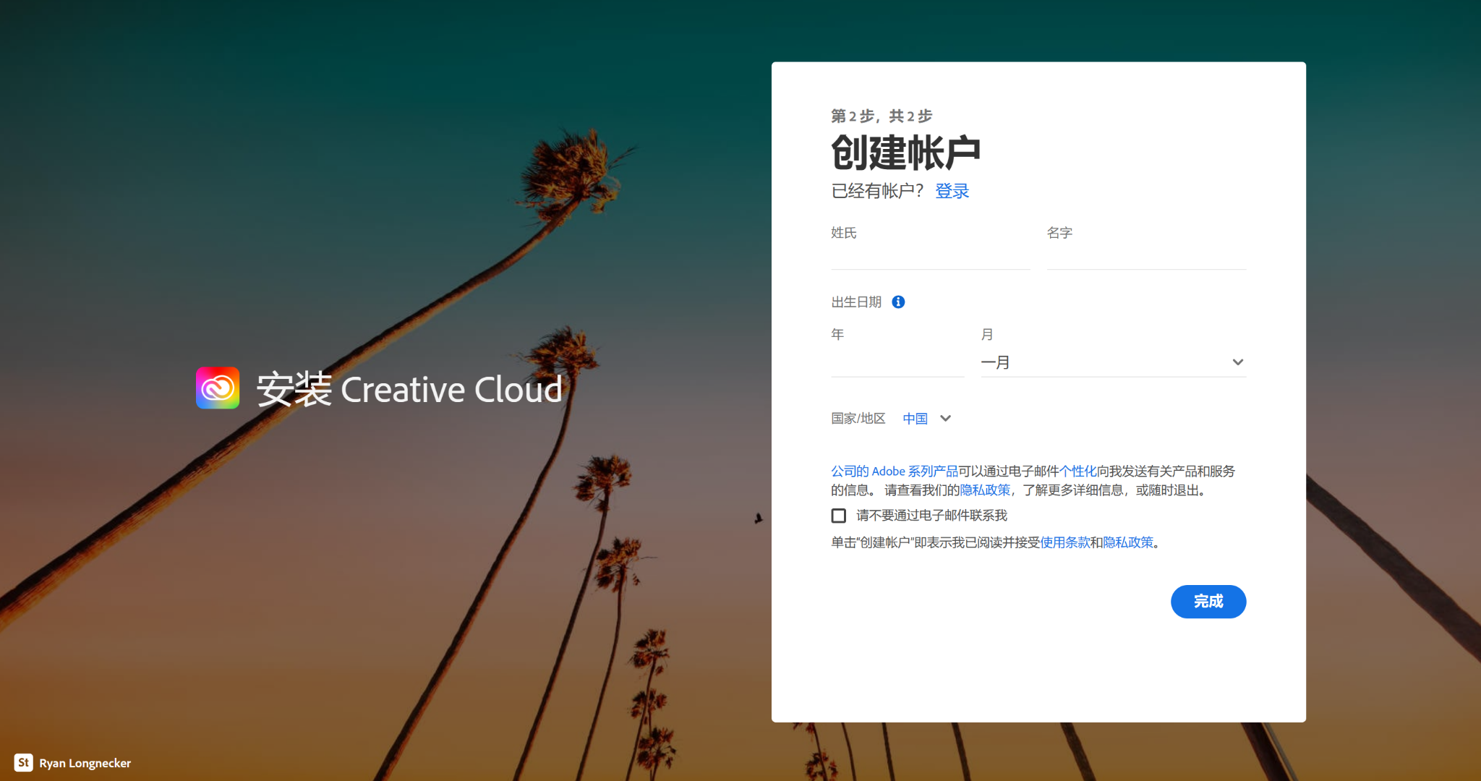Click the 个性化 link

[1077, 471]
